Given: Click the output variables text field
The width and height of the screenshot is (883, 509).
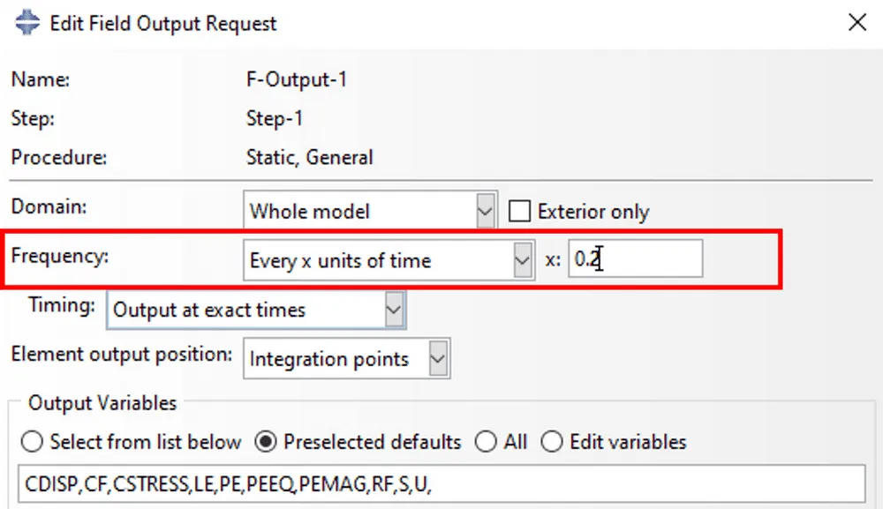Looking at the screenshot, I should tap(441, 483).
